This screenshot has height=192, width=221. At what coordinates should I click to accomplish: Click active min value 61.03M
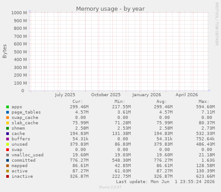[123, 171]
